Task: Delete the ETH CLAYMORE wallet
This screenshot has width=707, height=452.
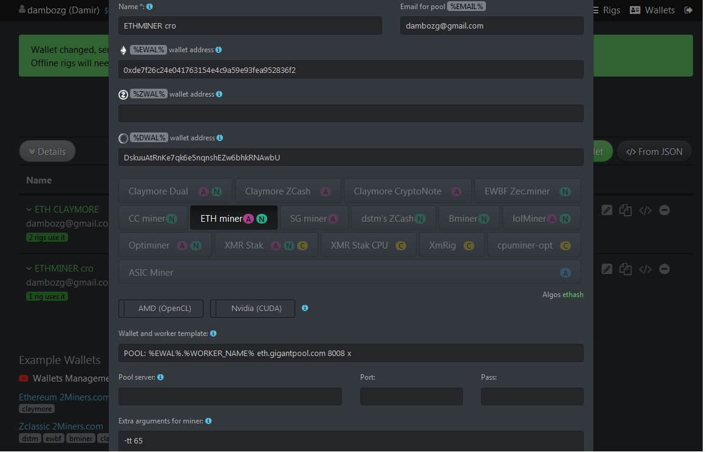Action: pyautogui.click(x=664, y=210)
